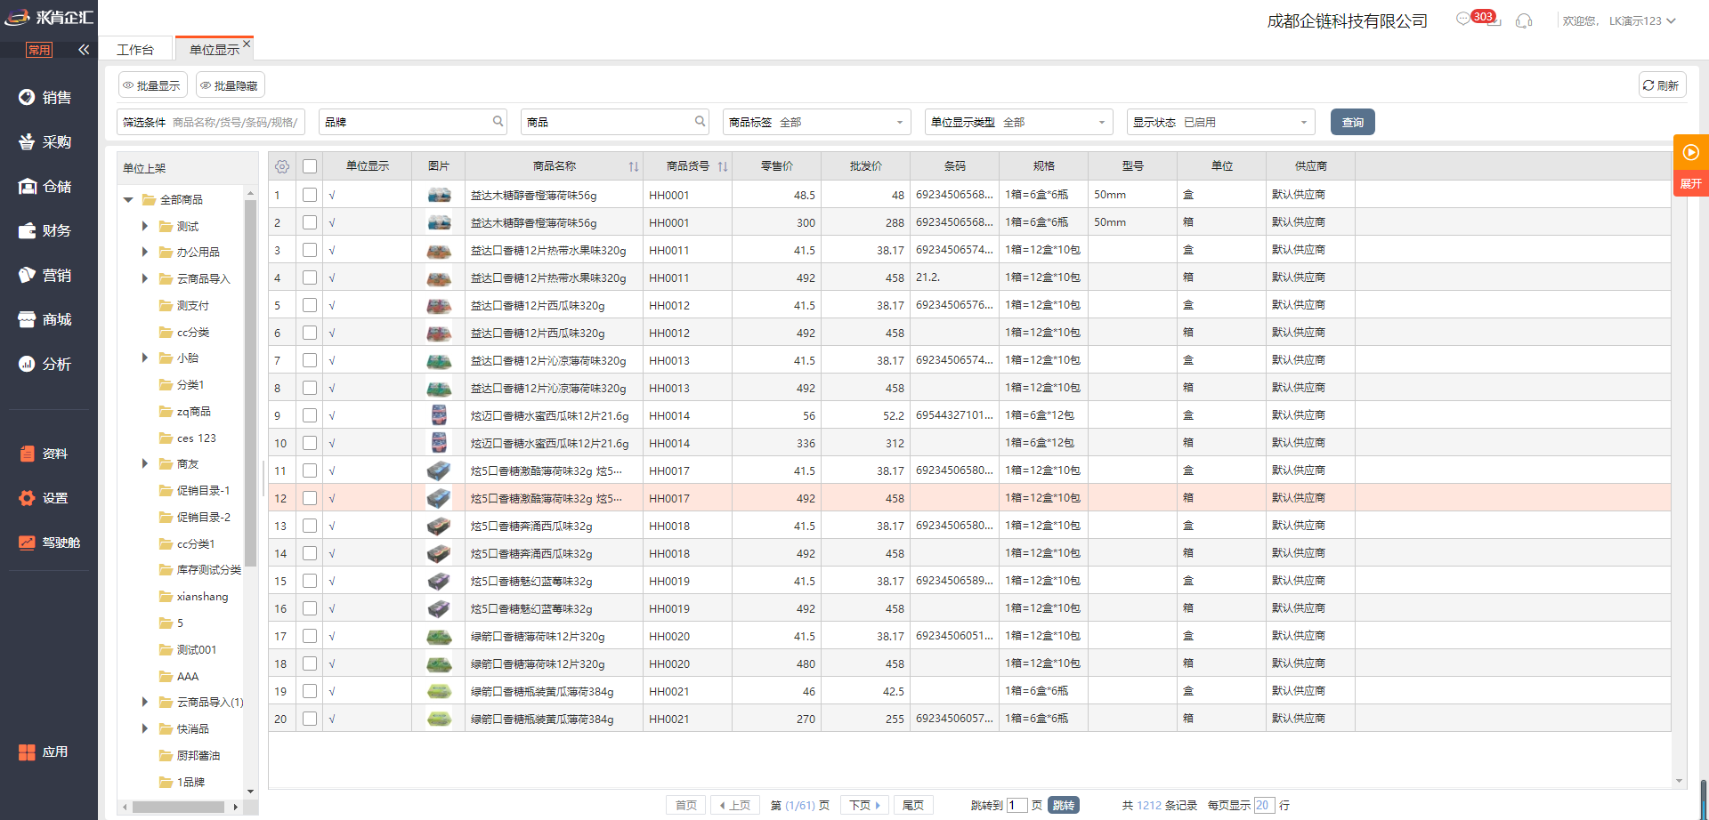Check the checkbox for row 1
1709x820 pixels.
pos(310,195)
